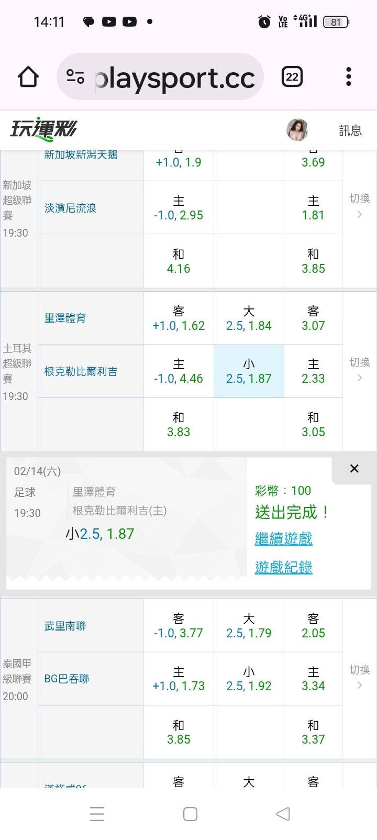Open the 武里南聯 team link
This screenshot has height=840, width=377.
65,626
